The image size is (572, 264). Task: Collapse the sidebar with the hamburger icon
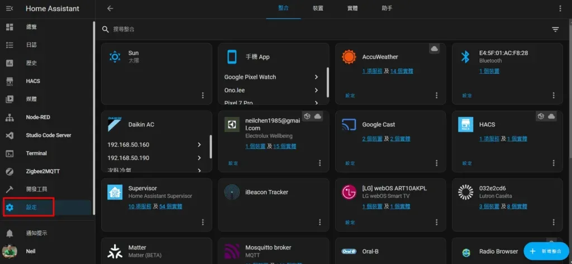tap(9, 8)
